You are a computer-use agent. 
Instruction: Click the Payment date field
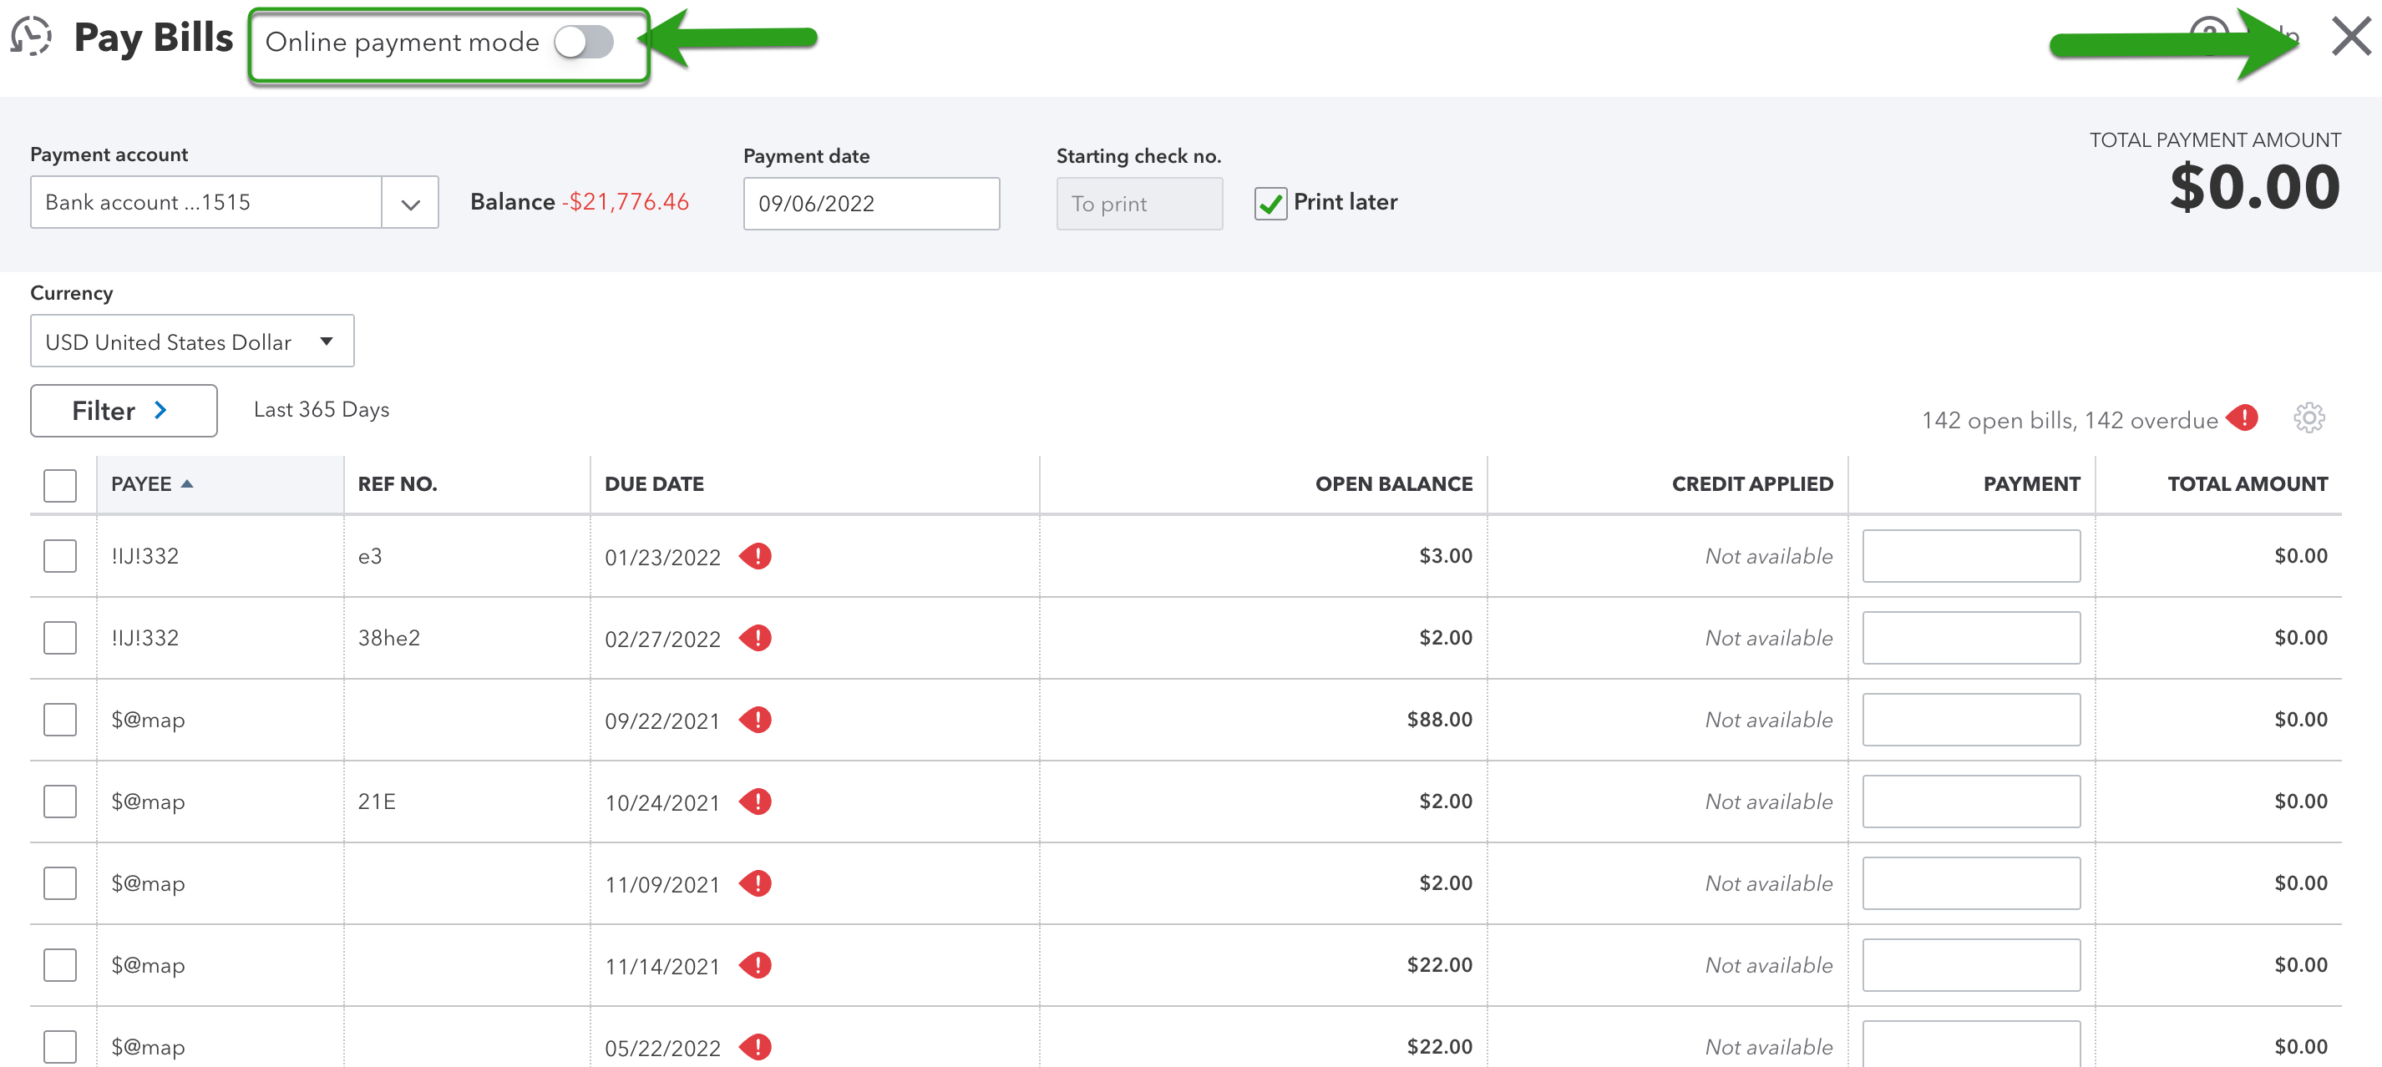(x=870, y=203)
